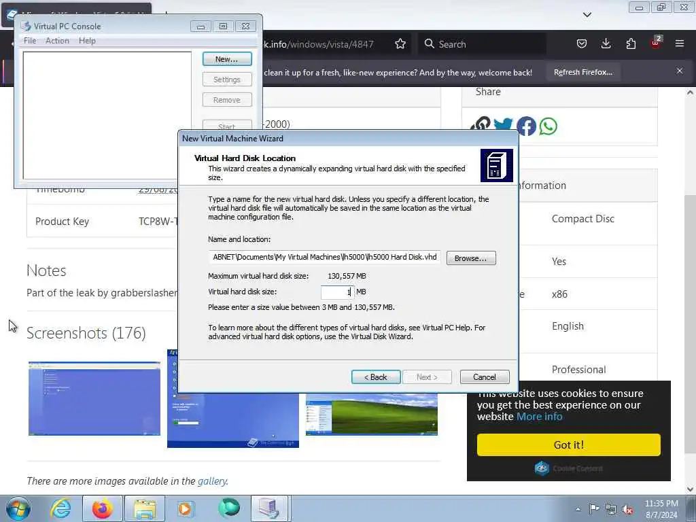
Task: Click Refresh Firefox... button
Action: [582, 72]
